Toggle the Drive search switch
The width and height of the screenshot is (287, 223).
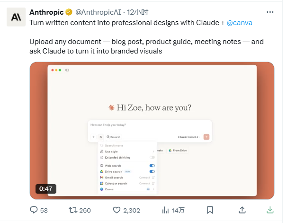pos(152,171)
